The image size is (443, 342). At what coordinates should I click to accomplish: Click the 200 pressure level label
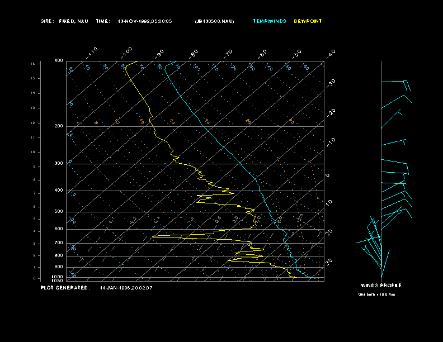(59, 126)
